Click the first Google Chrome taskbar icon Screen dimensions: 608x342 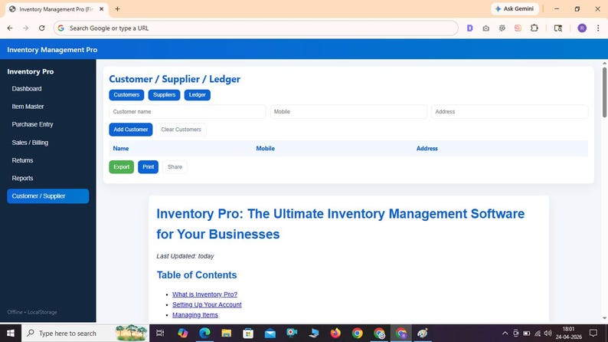click(x=357, y=333)
